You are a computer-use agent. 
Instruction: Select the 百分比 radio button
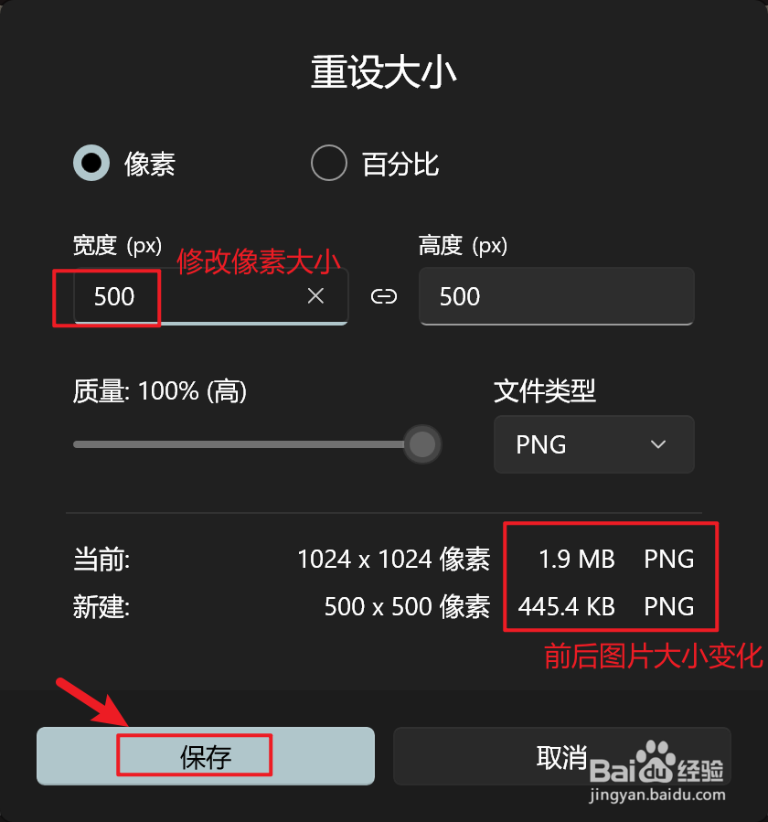(x=329, y=163)
